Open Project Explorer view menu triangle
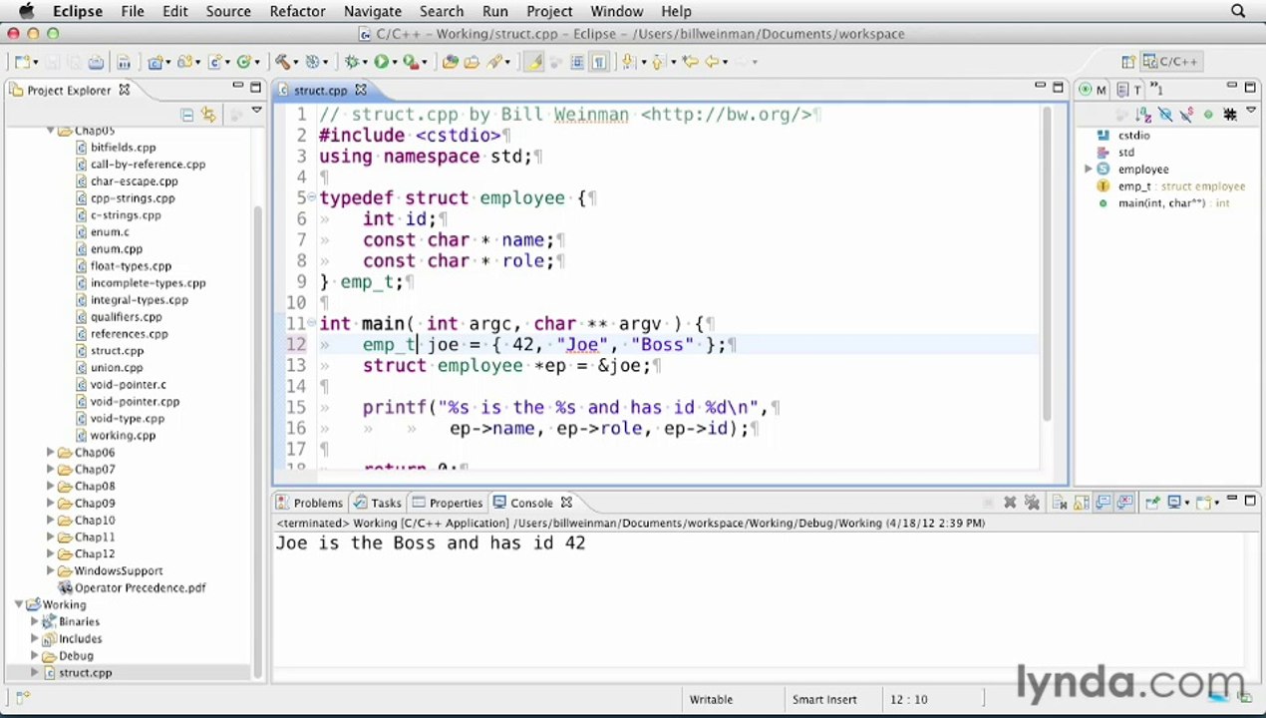This screenshot has width=1266, height=718. pos(256,110)
